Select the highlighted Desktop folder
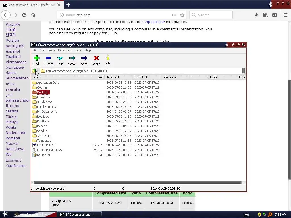This screenshot has height=218, width=291. (41, 92)
